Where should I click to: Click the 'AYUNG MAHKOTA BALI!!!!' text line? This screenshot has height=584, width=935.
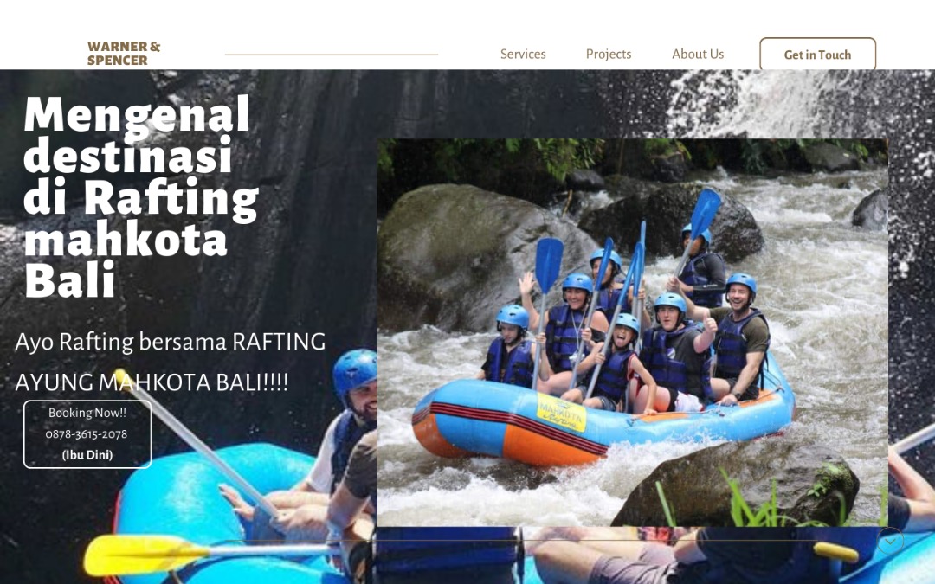(152, 382)
